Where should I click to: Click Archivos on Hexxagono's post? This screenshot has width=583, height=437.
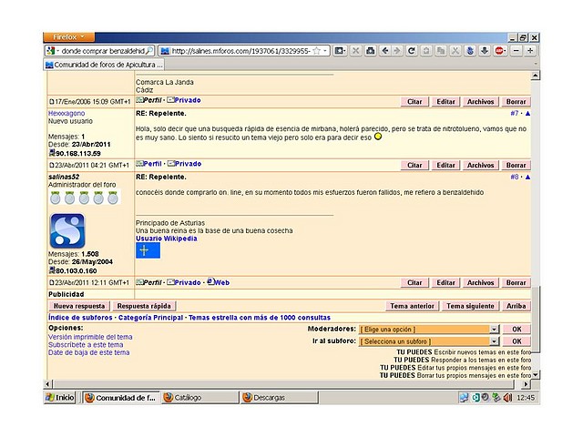[480, 166]
